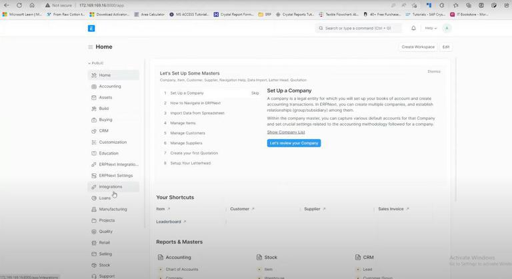Screen dimensions: 512x279
Task: Open Chart of Accounts link
Action: [182, 270]
